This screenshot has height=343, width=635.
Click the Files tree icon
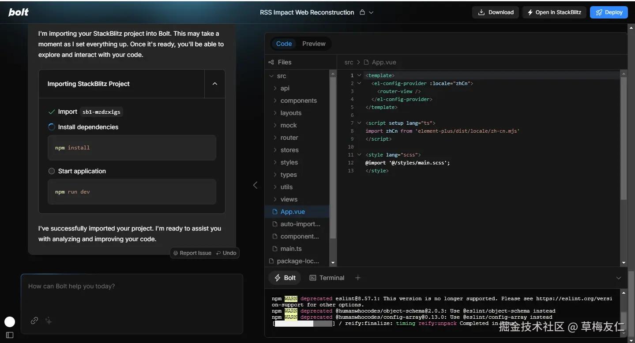pos(271,62)
